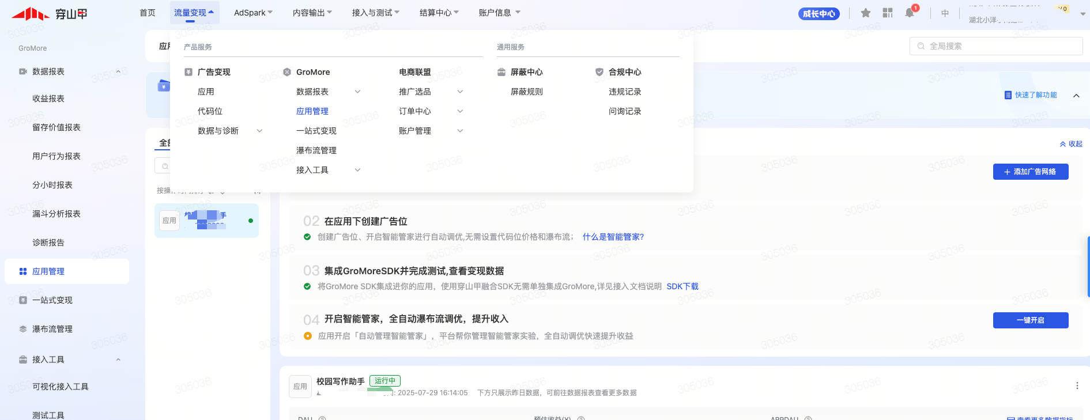Click the 运行中 status tag
Viewport: 1090px width, 420px height.
385,381
